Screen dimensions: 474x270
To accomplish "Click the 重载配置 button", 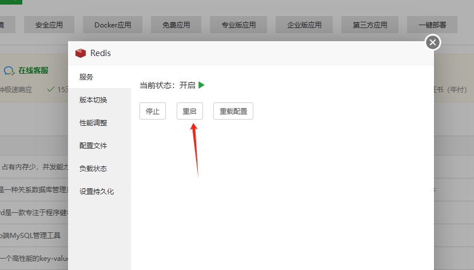I will pos(233,112).
